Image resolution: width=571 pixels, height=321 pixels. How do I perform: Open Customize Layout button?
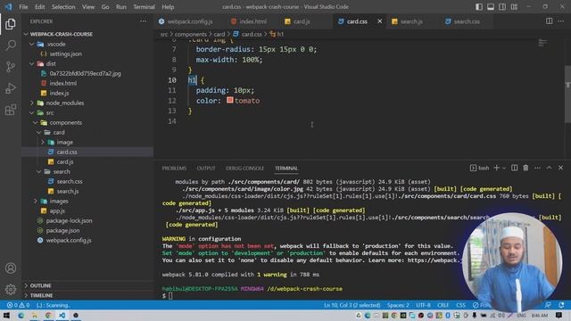pos(514,7)
